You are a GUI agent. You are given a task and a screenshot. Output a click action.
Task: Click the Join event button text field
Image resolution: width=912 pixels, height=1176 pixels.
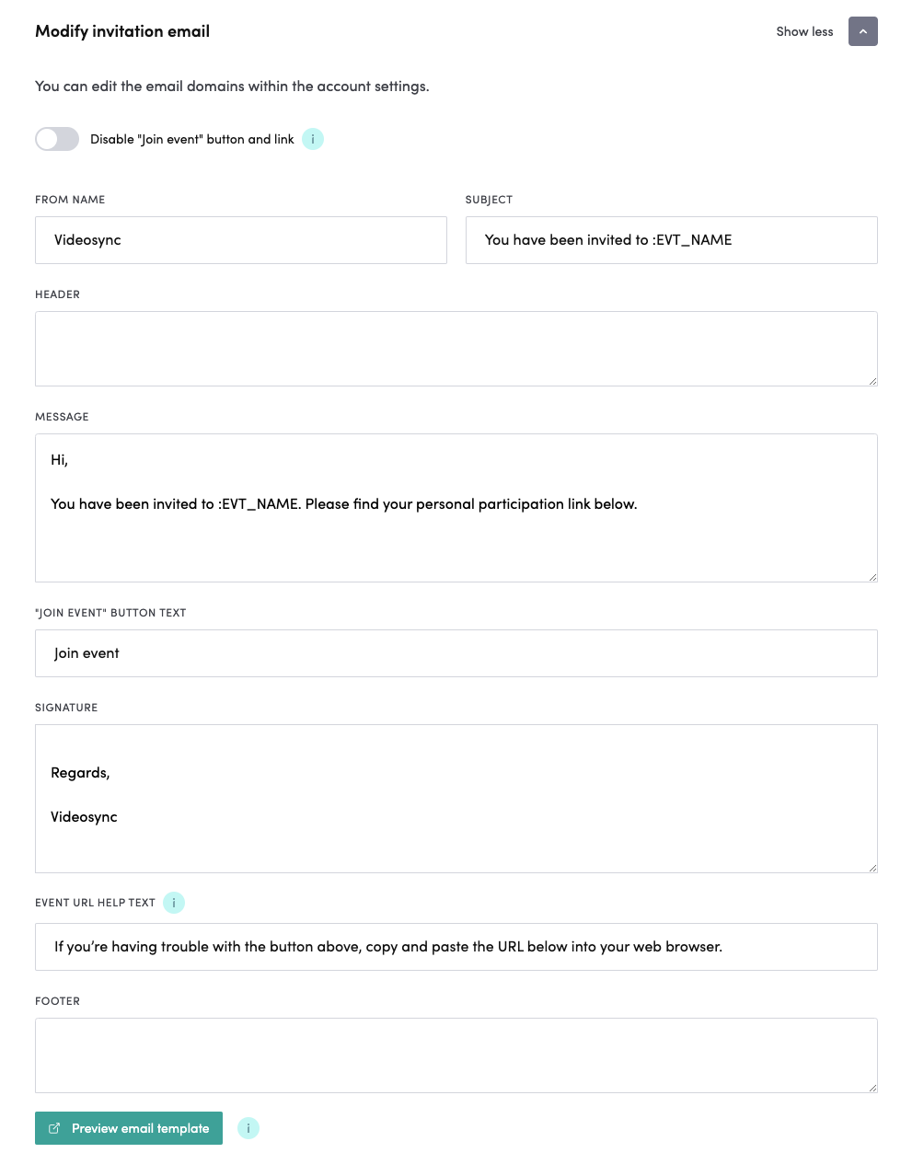456,653
